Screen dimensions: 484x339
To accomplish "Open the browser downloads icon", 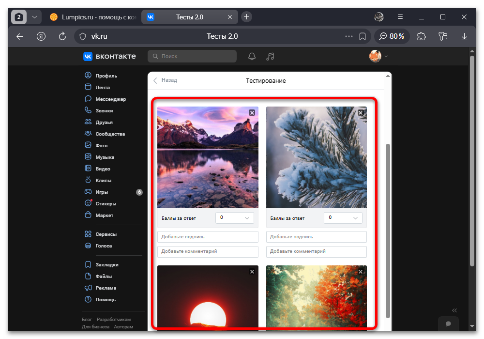I will [x=464, y=36].
